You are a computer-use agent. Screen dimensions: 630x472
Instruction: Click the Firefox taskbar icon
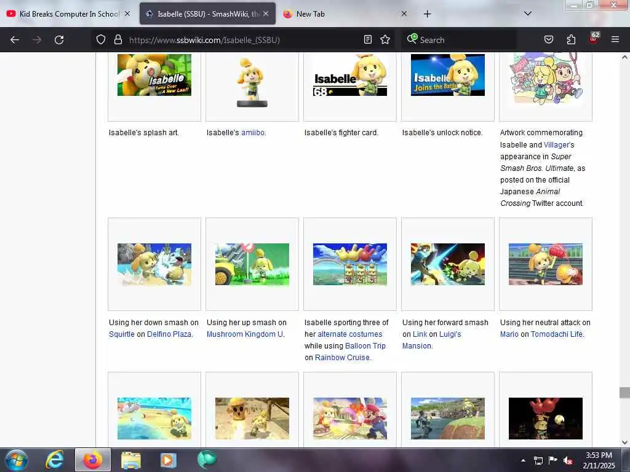click(x=93, y=460)
